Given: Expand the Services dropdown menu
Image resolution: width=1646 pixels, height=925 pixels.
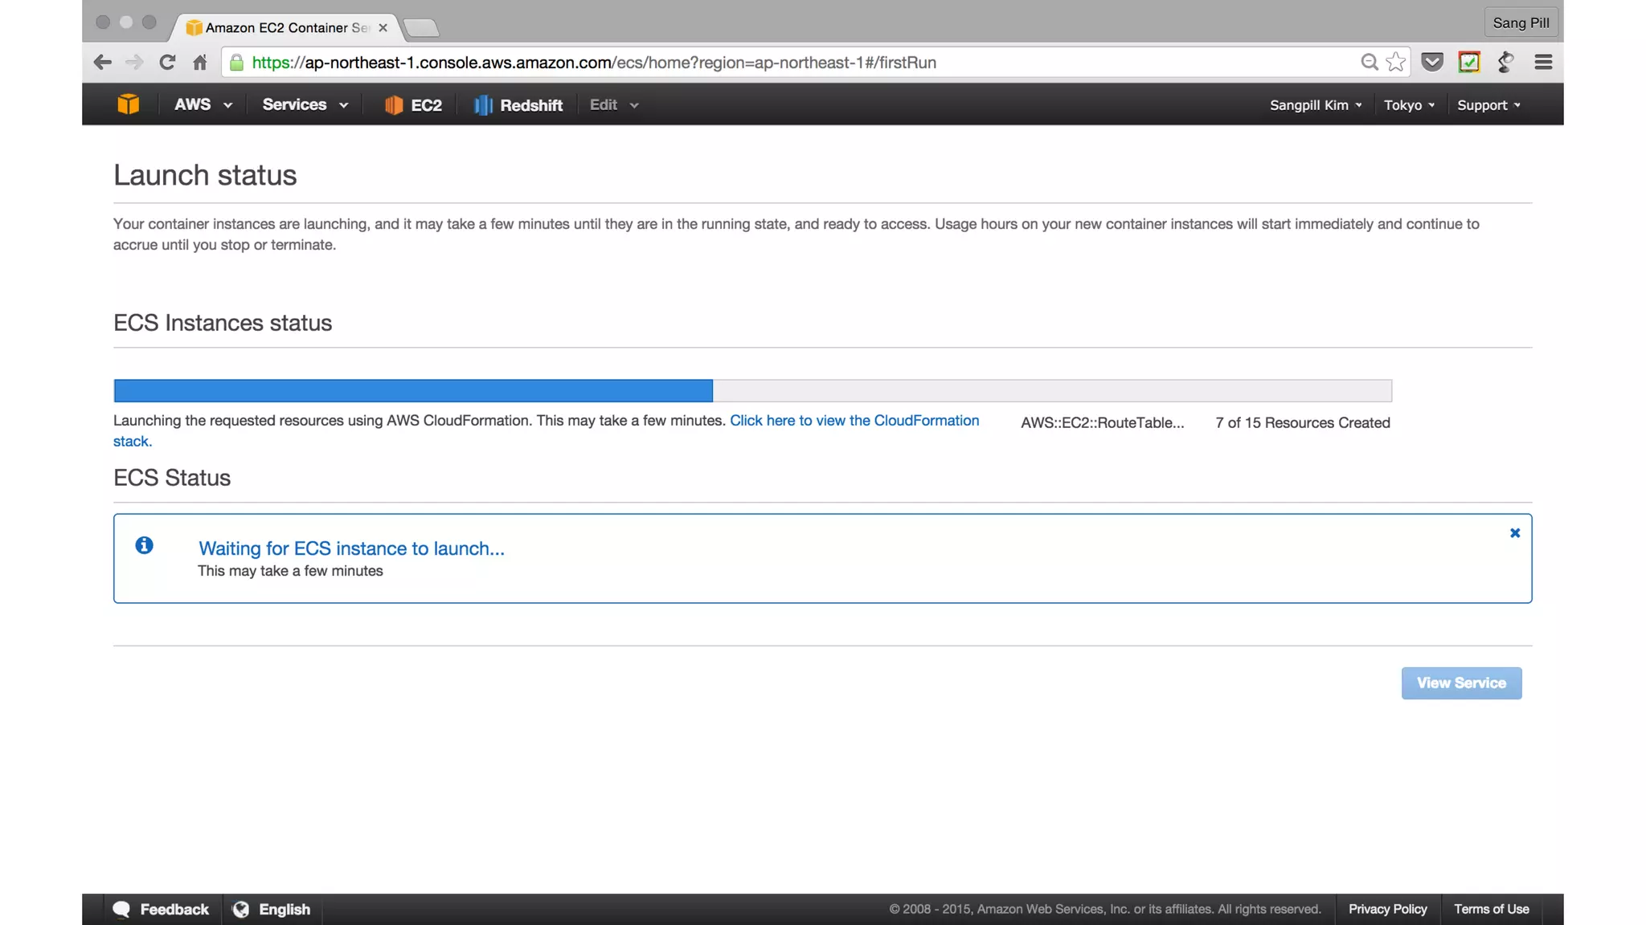Looking at the screenshot, I should (305, 105).
